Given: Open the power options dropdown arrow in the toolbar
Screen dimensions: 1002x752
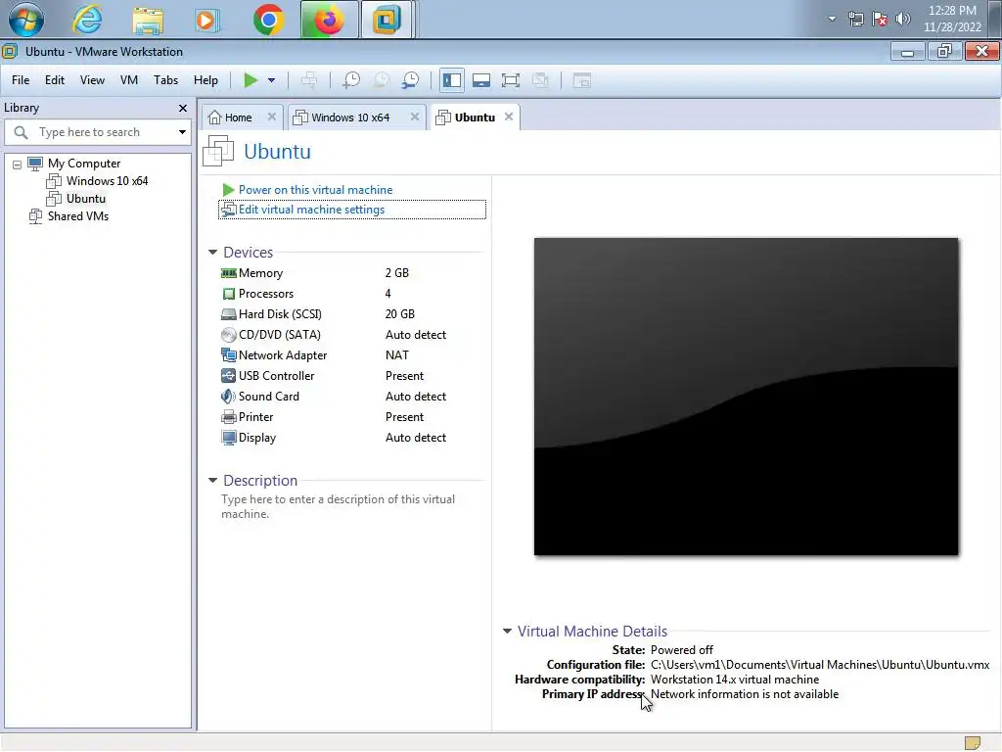Looking at the screenshot, I should pos(272,80).
